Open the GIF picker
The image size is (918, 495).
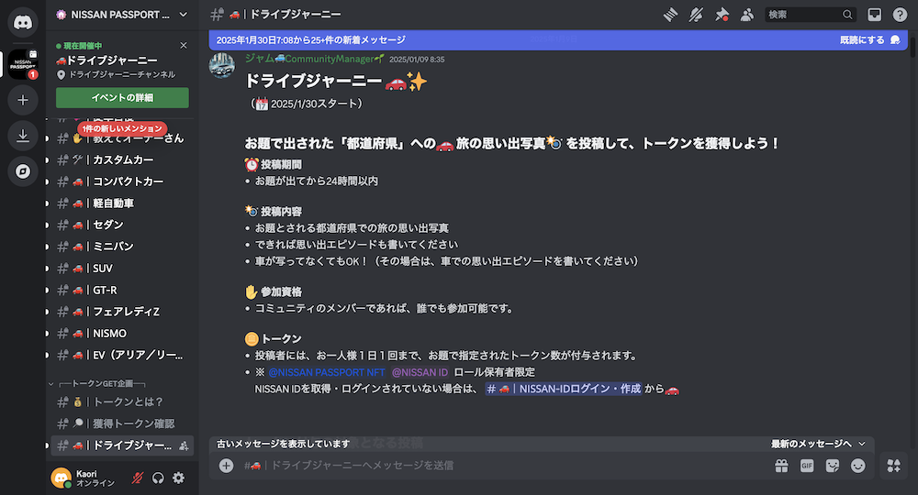coord(807,465)
